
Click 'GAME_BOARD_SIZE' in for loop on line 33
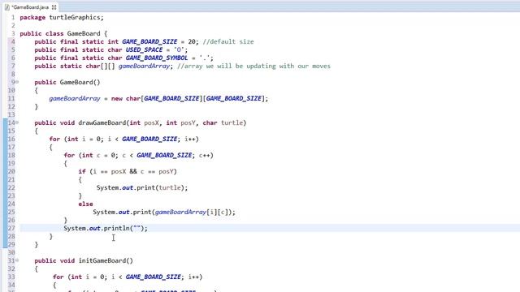click(x=154, y=277)
